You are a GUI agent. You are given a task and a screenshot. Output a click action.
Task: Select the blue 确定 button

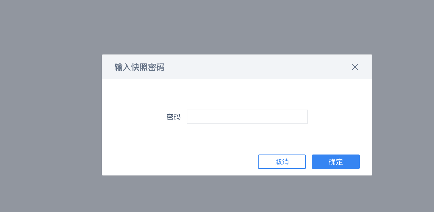[x=336, y=162]
